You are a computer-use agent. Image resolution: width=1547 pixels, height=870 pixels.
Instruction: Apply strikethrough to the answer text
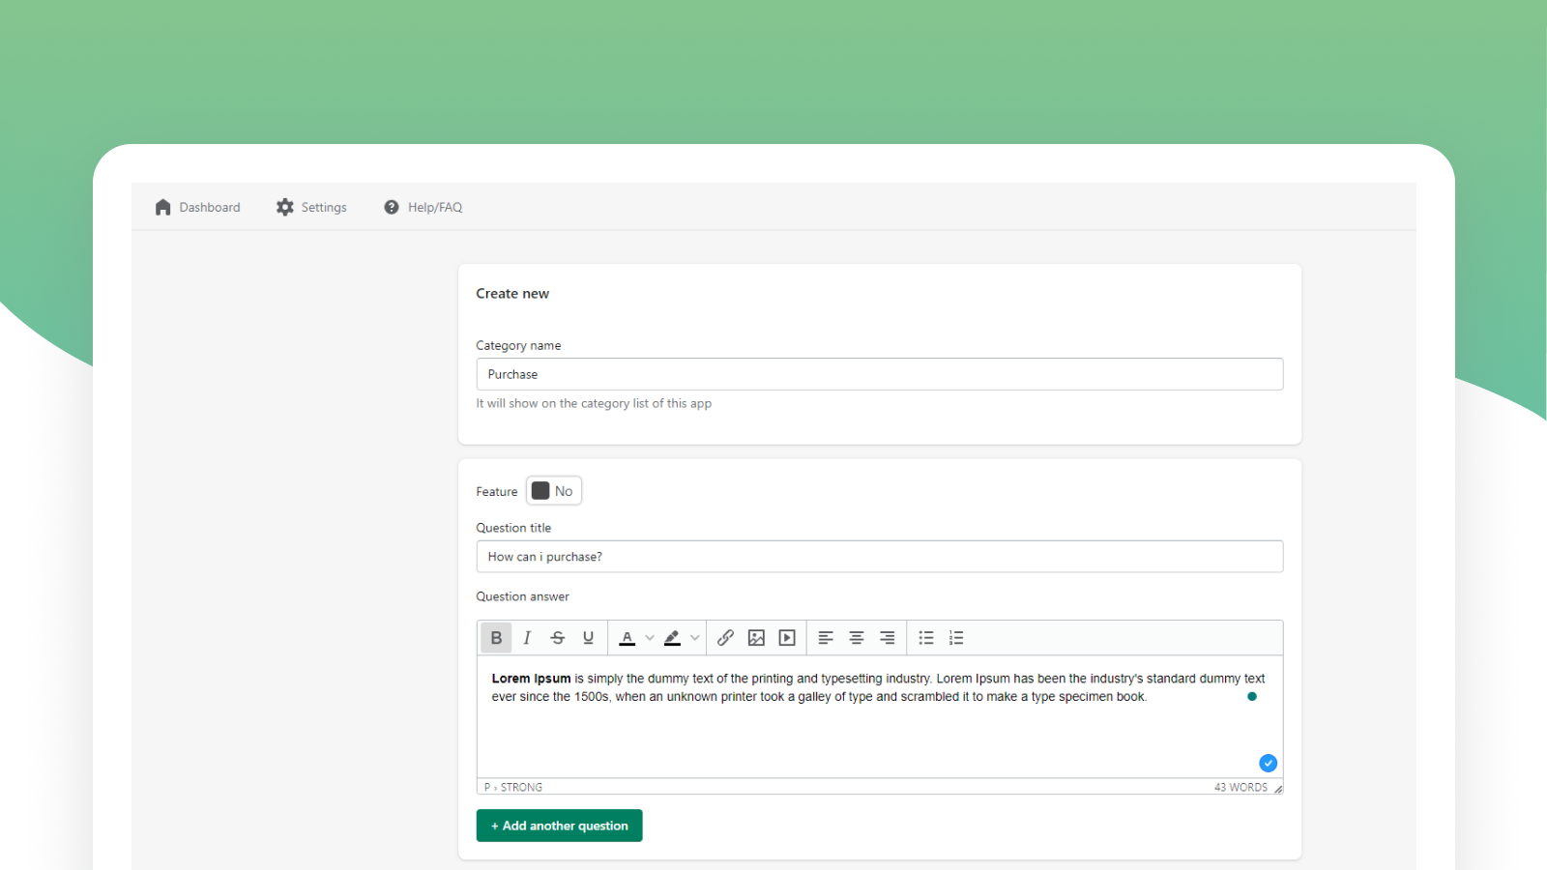coord(558,637)
